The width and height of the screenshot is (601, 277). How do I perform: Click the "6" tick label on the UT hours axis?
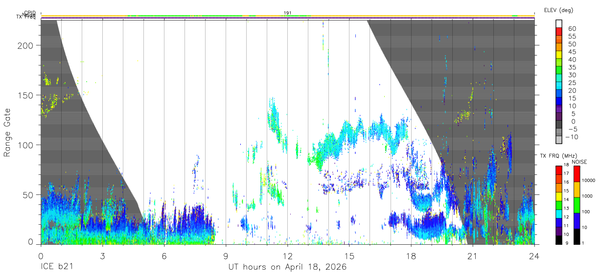coord(164,256)
